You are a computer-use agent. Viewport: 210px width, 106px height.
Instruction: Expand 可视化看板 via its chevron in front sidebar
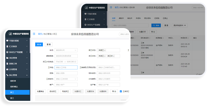pyautogui.click(x=27, y=41)
